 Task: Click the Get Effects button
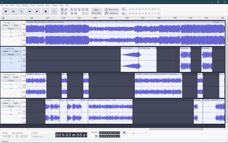click(112, 13)
